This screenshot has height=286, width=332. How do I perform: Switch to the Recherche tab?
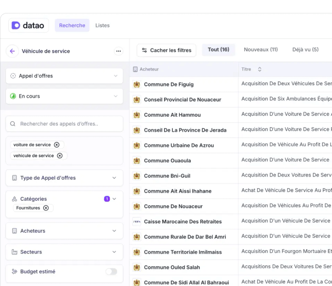click(x=72, y=26)
